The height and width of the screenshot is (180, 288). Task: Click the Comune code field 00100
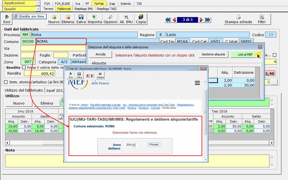28,42
